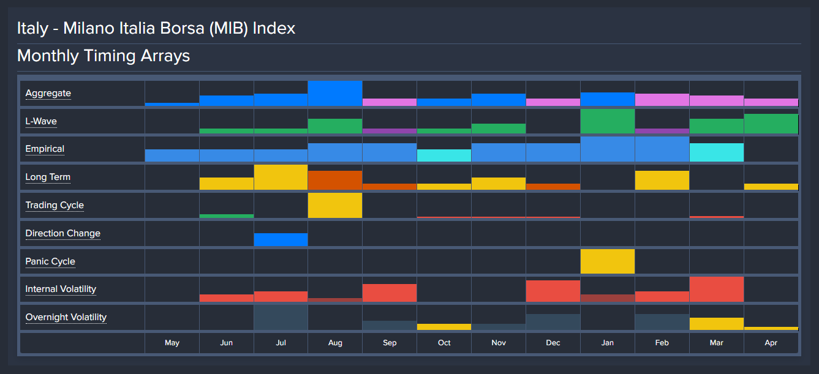Open the Aggregate row label link
819x374 pixels.
click(x=48, y=93)
